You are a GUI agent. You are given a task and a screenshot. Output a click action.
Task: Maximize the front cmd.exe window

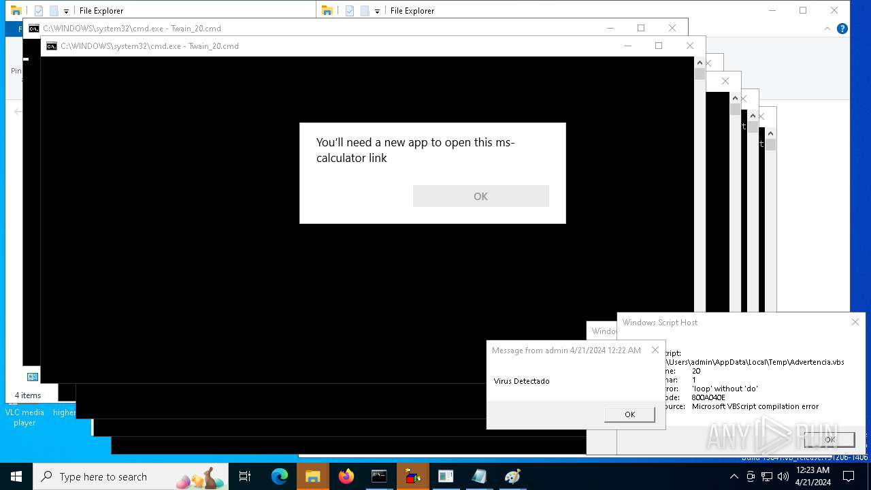658,46
